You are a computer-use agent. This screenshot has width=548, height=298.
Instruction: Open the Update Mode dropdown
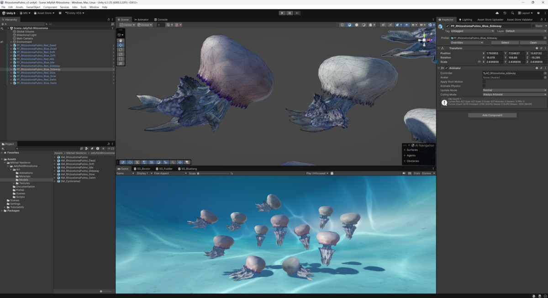[x=514, y=90]
